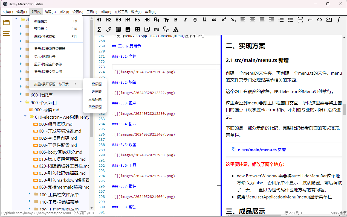
Task: Apply bold formatting from the toolbar
Action: (x=176, y=20)
